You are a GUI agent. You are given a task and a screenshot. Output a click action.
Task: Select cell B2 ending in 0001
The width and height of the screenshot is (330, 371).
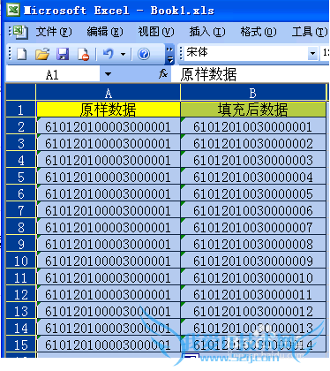(253, 126)
